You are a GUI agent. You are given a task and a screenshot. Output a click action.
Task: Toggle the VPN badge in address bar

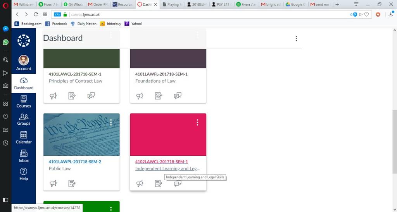click(x=57, y=14)
